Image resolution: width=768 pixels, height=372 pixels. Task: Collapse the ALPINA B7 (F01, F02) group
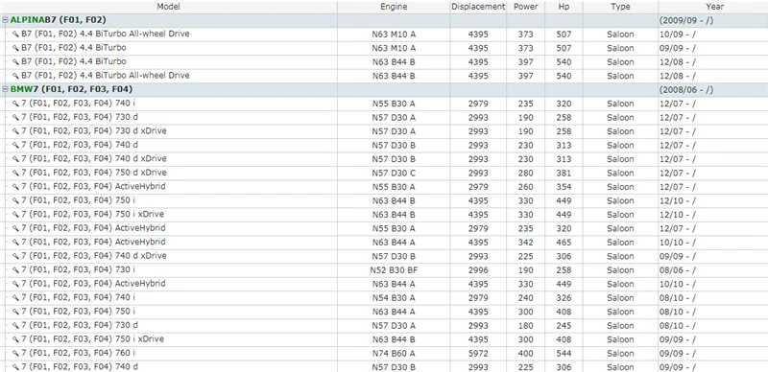point(6,20)
